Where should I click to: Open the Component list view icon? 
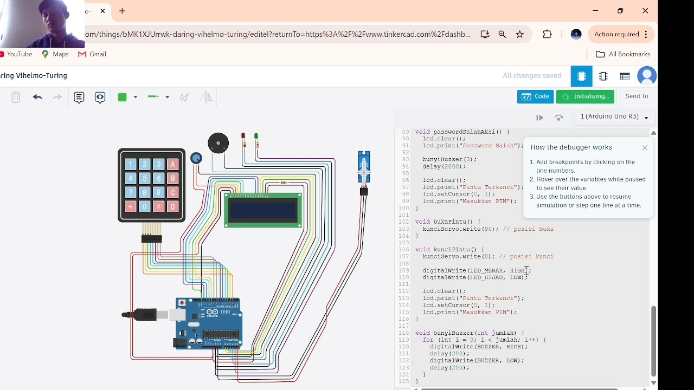click(x=625, y=76)
